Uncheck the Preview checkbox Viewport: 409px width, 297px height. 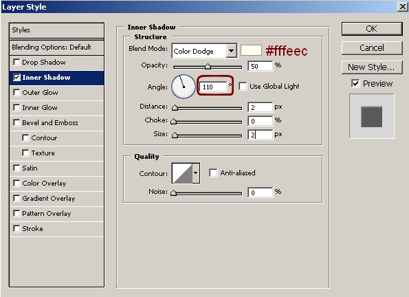click(355, 83)
